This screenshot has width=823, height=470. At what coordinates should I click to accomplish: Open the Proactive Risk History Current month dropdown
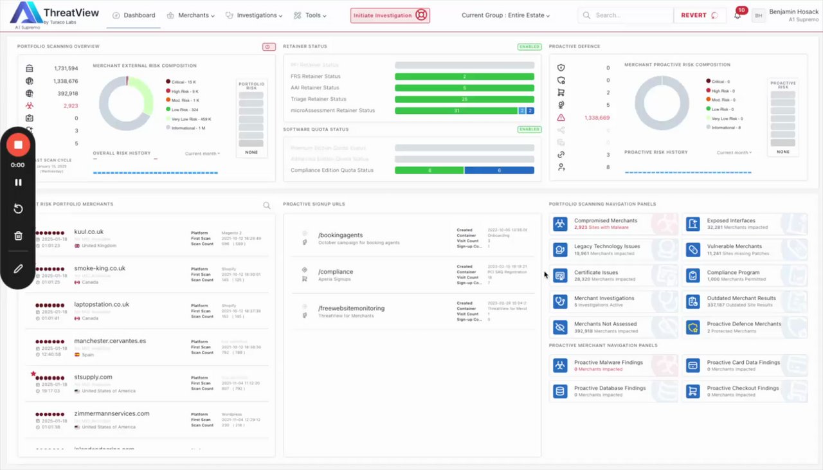[734, 152]
